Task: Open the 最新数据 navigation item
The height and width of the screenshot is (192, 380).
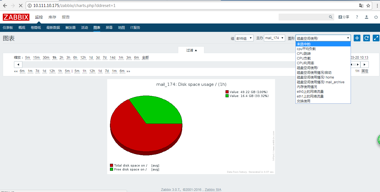Action: tap(53, 28)
